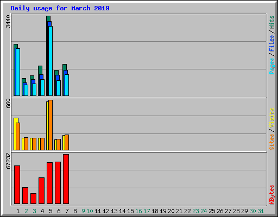Click day number 30 on the x-axis

252,211
